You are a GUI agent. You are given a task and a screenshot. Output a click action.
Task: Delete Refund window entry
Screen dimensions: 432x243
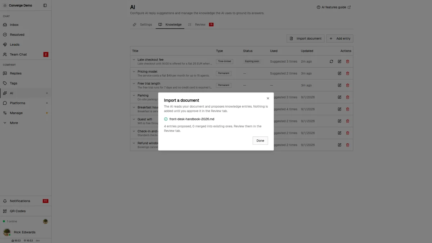coord(347,145)
